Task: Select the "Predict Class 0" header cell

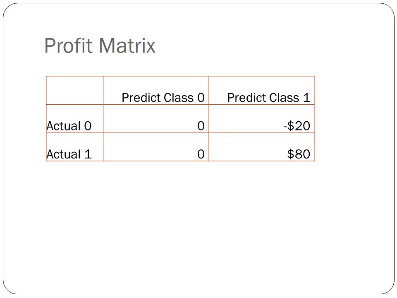Action: point(156,90)
